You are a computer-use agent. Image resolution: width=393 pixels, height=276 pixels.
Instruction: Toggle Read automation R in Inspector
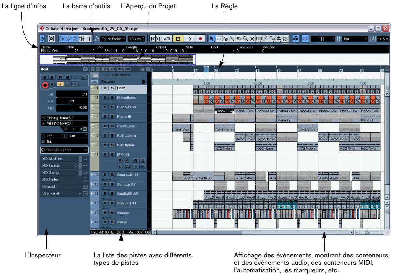tap(60, 77)
